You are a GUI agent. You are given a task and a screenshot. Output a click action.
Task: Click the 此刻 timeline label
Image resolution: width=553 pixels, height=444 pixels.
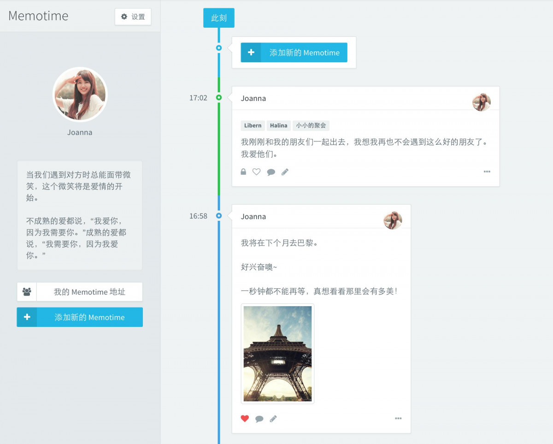[x=218, y=18]
